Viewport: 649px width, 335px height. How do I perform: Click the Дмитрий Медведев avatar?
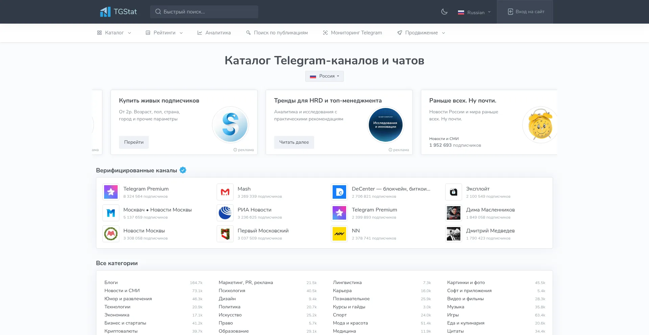(454, 234)
